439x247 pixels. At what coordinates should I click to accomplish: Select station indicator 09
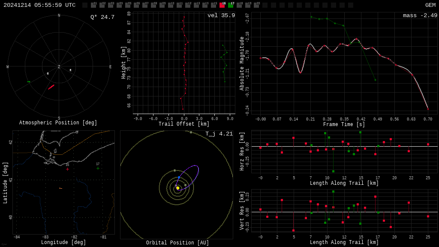[162, 5]
